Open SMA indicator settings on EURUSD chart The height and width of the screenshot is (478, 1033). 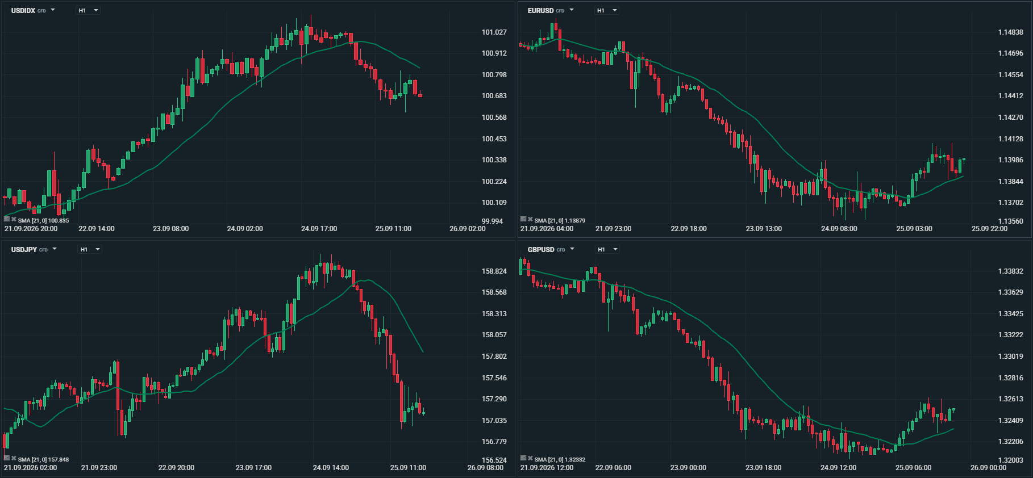pyautogui.click(x=523, y=219)
